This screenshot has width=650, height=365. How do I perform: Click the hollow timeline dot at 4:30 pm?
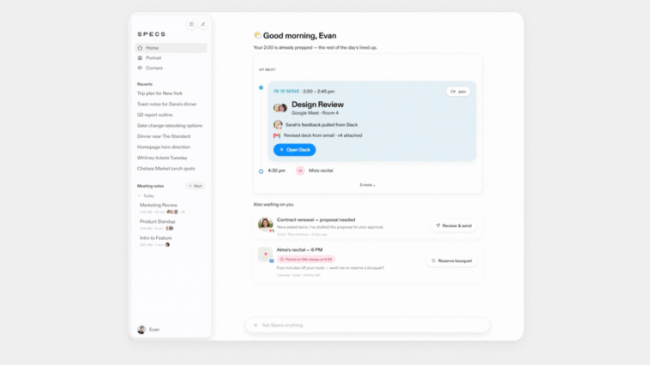coord(261,171)
